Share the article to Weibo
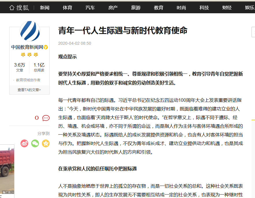Image resolution: width=255 pixels, height=198 pixels. [x=25, y=143]
